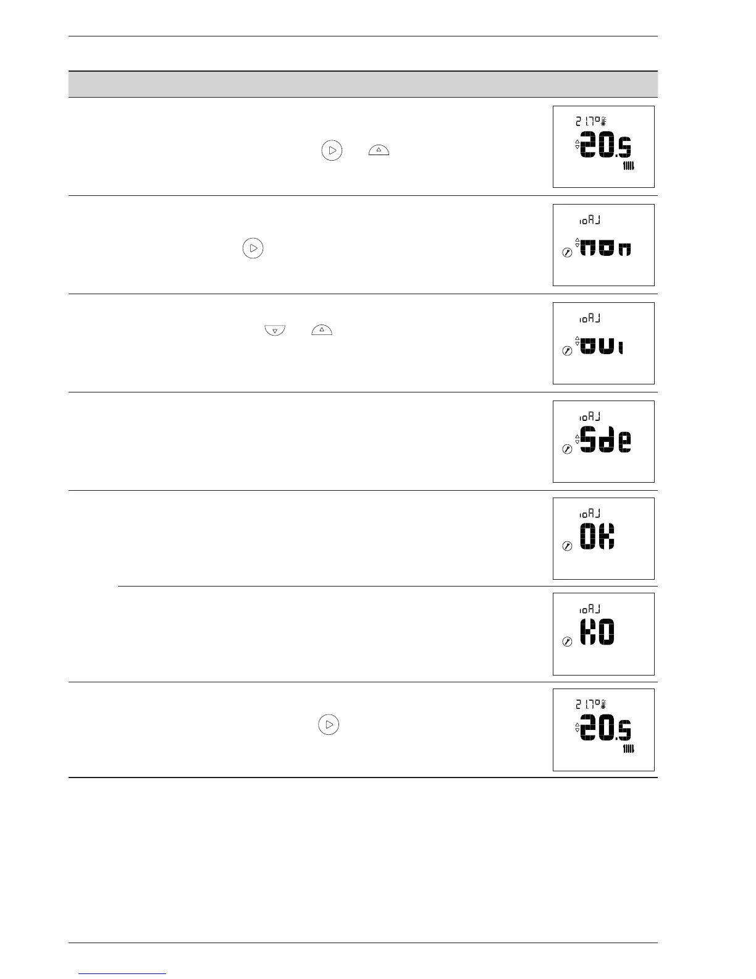The height and width of the screenshot is (979, 756).
Task: Click the up/down arrows in the "Sde" display
Action: coord(577,439)
